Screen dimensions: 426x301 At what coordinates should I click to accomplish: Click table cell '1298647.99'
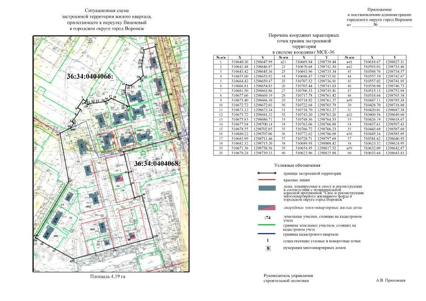(263, 62)
